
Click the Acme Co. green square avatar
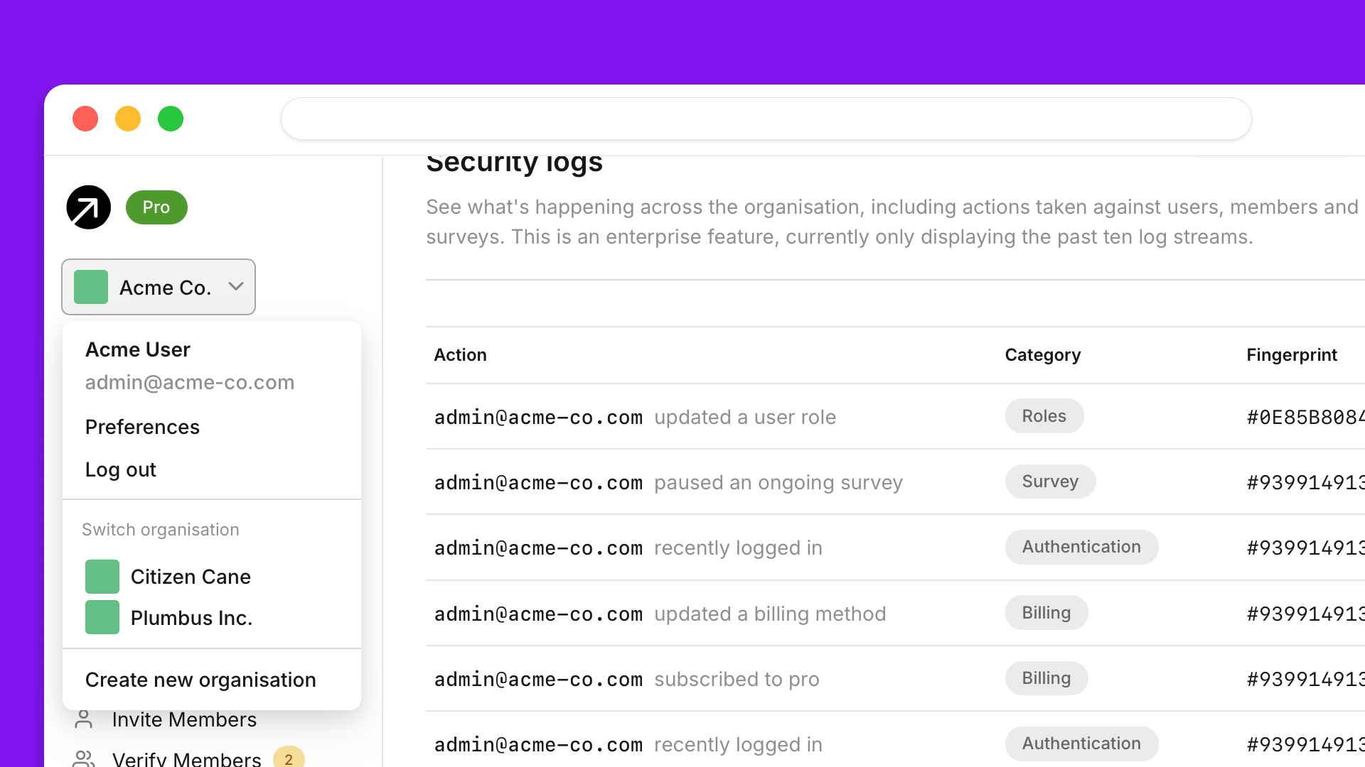pos(91,287)
